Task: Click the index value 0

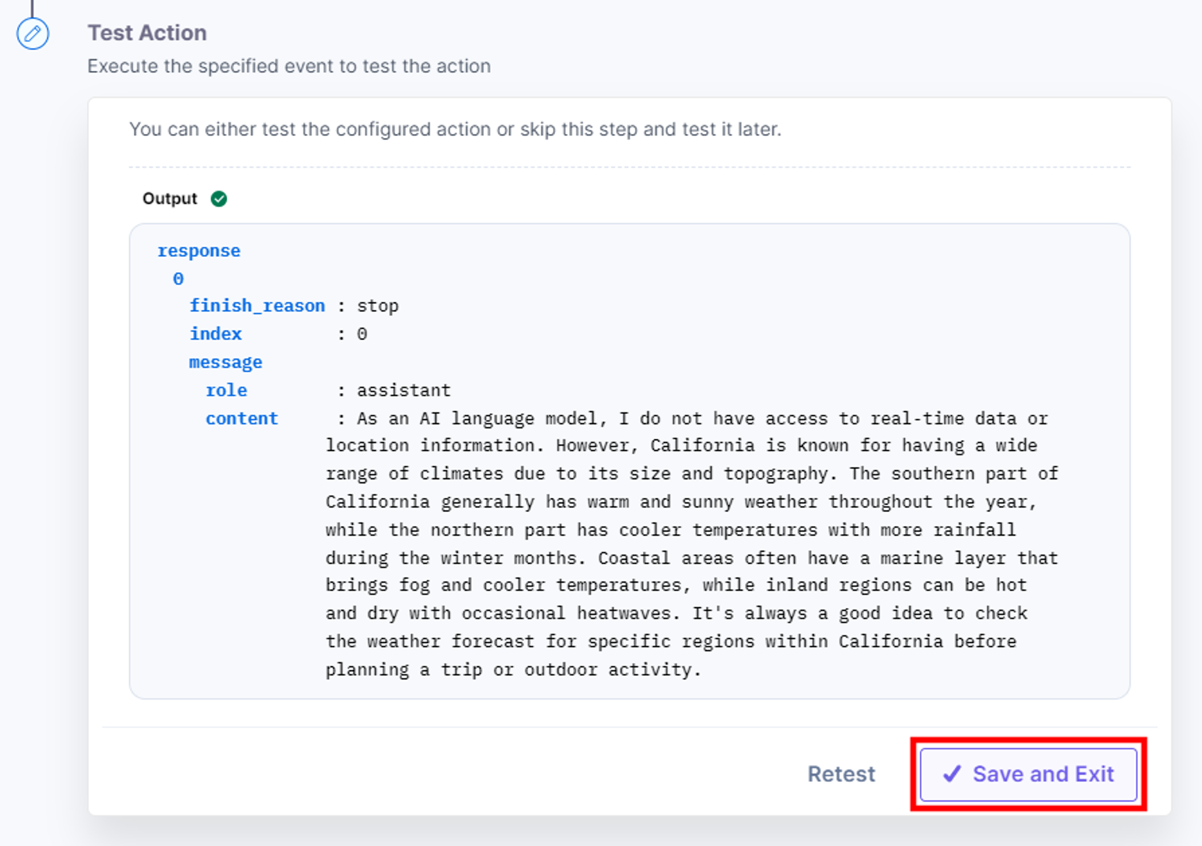Action: pos(362,334)
